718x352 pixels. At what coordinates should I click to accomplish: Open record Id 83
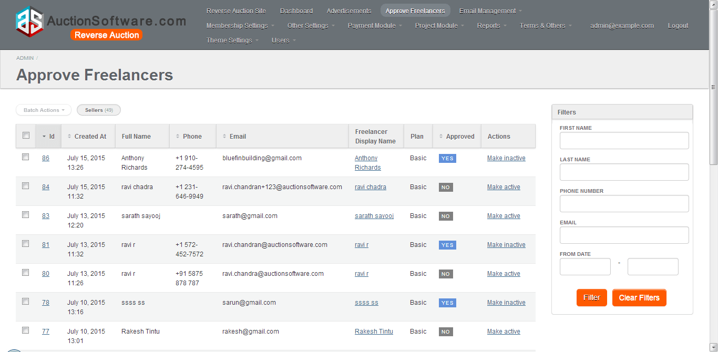pos(46,216)
